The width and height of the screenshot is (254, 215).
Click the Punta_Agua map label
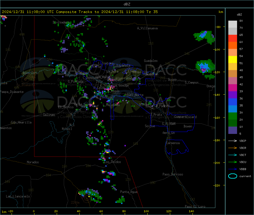129,192
